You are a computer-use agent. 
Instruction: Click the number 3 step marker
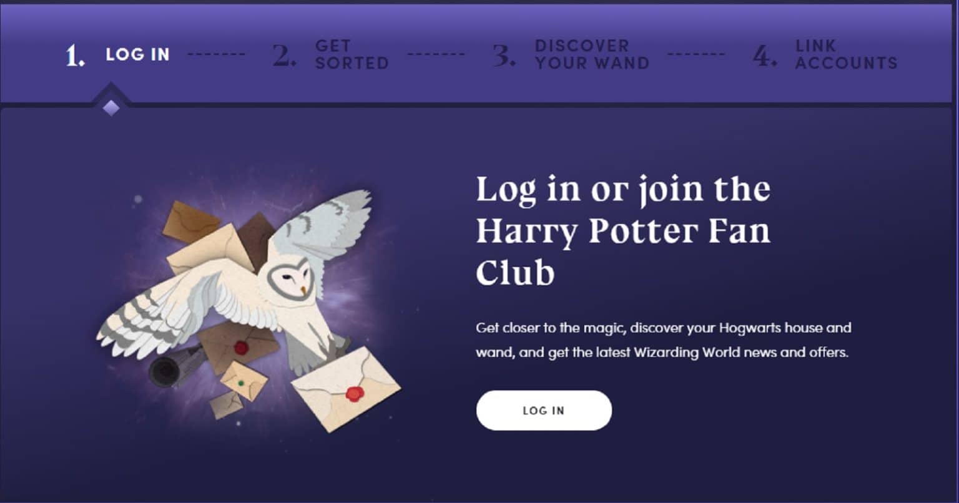[504, 56]
